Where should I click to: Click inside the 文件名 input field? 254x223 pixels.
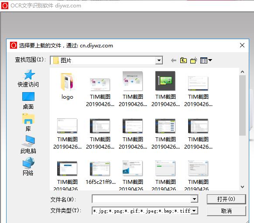pos(141,199)
